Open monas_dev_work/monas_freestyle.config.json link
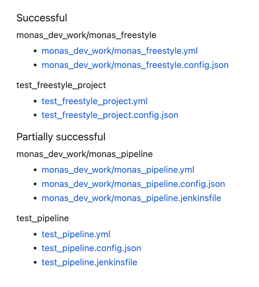259x287 pixels. click(x=135, y=65)
